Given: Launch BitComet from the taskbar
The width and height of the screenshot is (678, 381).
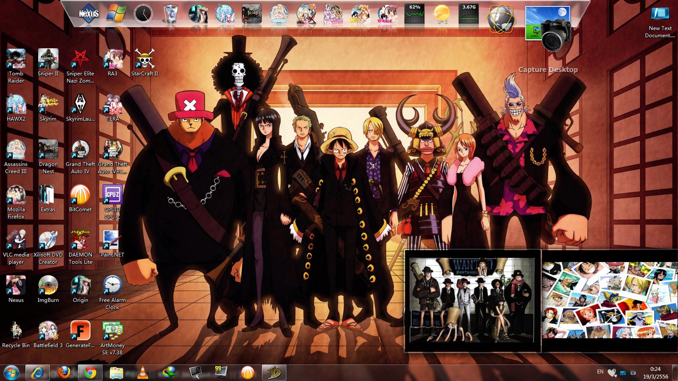Looking at the screenshot, I should 247,373.
